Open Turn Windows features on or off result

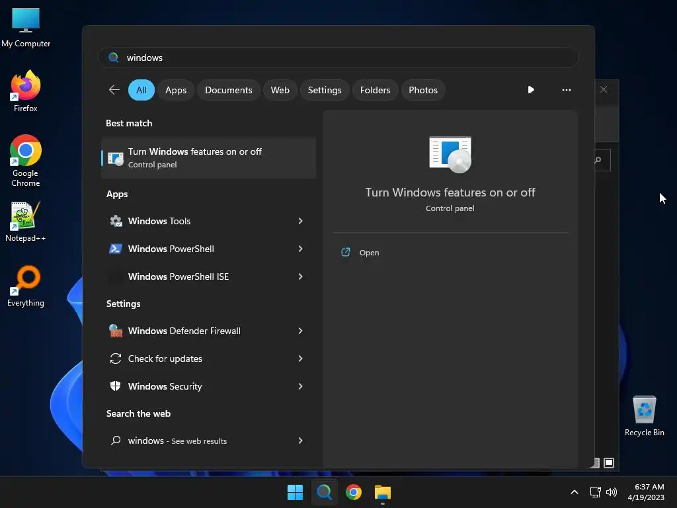[x=208, y=158]
